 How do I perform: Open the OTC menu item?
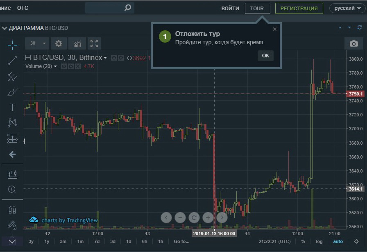[23, 8]
